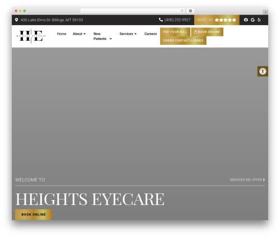
Task: Click the Heights Eyecare heading text
Action: [90, 199]
